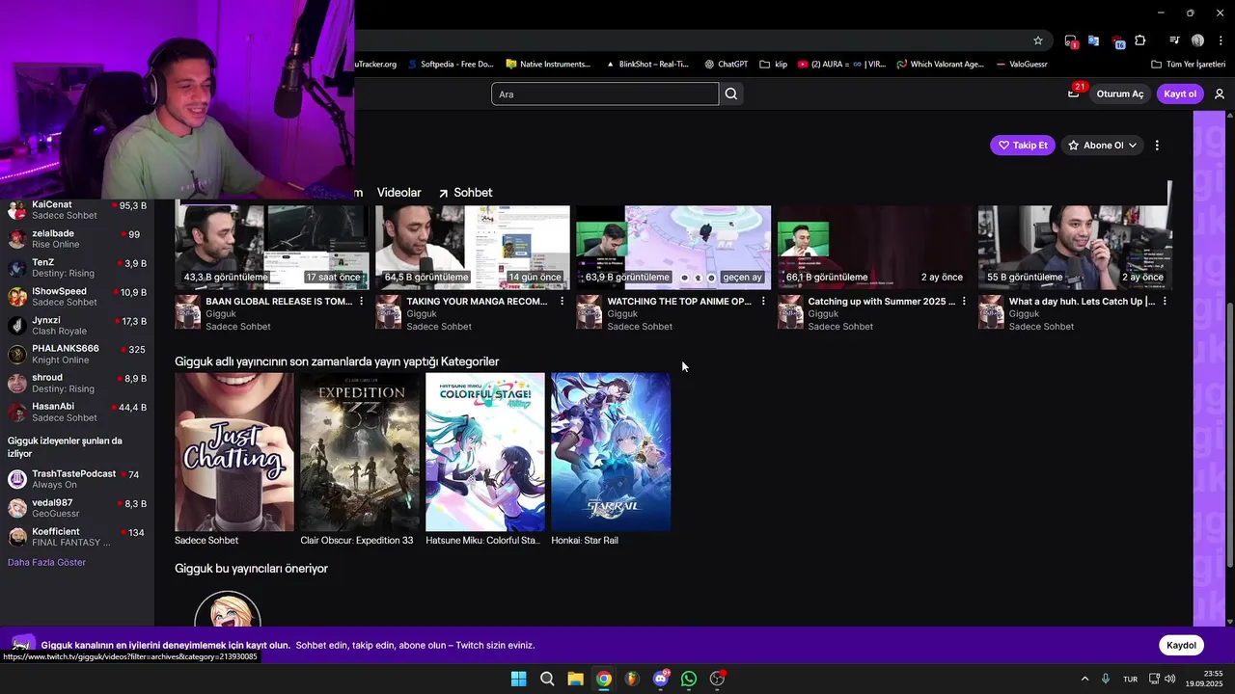Open the recommended streamer avatar
The width and height of the screenshot is (1235, 694).
[x=228, y=611]
